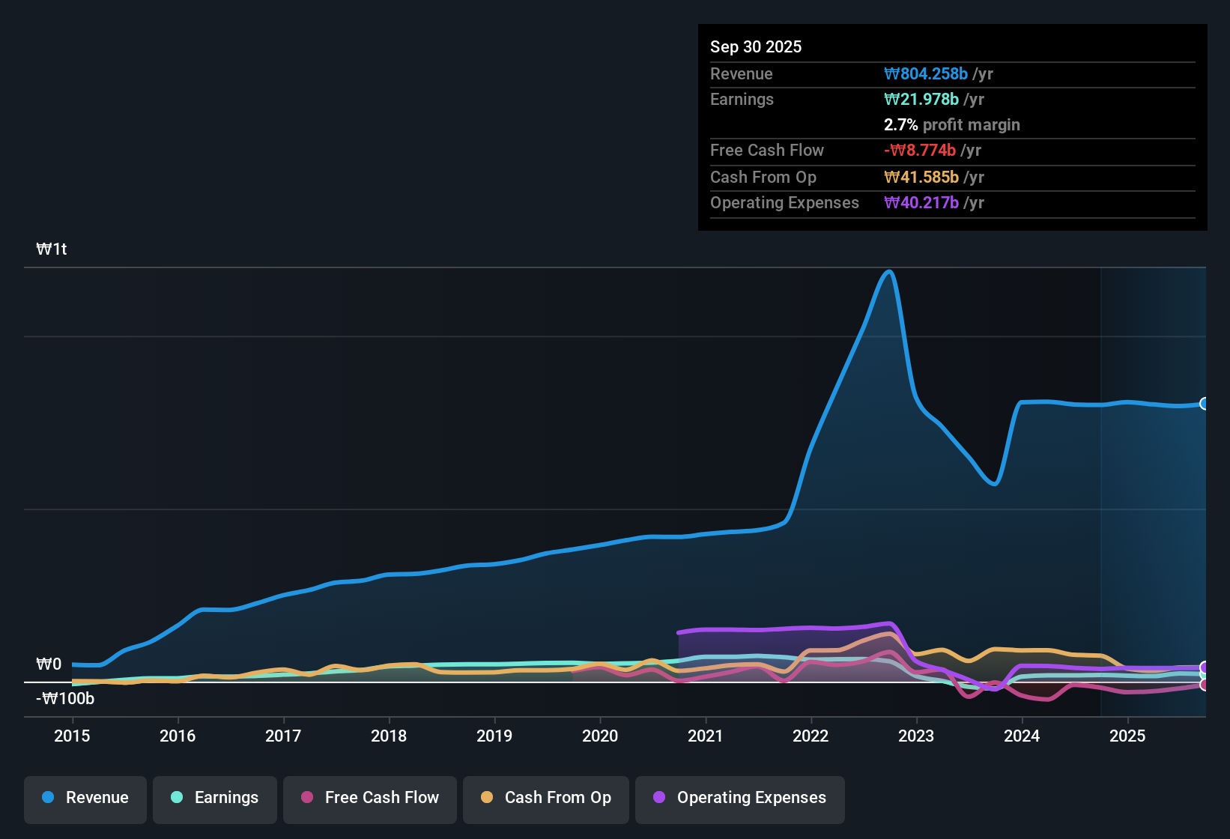Click the ₩1t axis label
Viewport: 1230px width, 839px height.
click(x=51, y=249)
